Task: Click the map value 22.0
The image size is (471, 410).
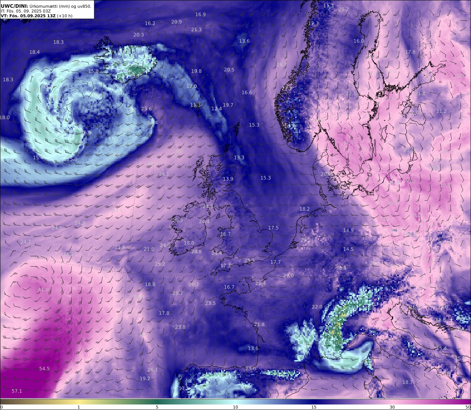Action: 317,307
